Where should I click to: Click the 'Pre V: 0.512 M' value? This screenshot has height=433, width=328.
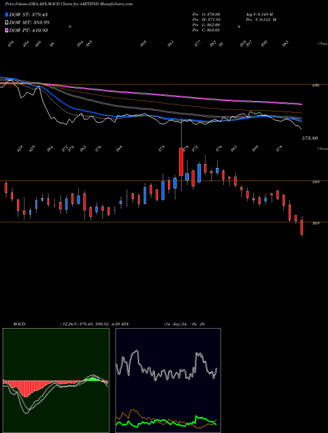tap(260, 20)
